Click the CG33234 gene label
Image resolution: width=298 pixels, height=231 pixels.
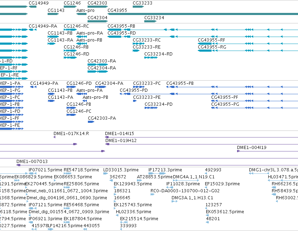point(154,17)
